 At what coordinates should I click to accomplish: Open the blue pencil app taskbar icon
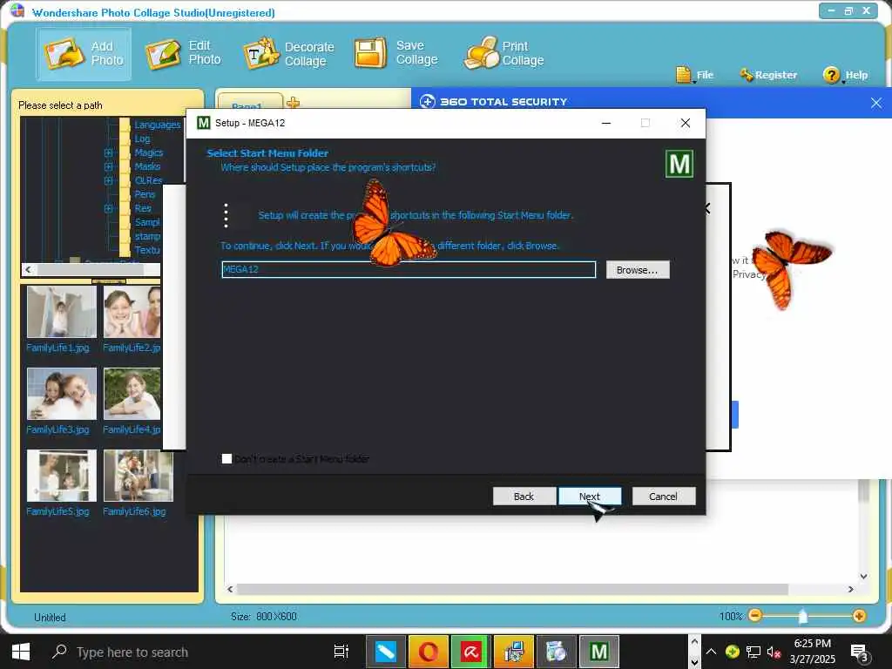386,652
